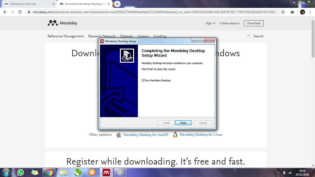Click the disabled Back button in wizard
This screenshot has height=177, width=315.
(166, 123)
